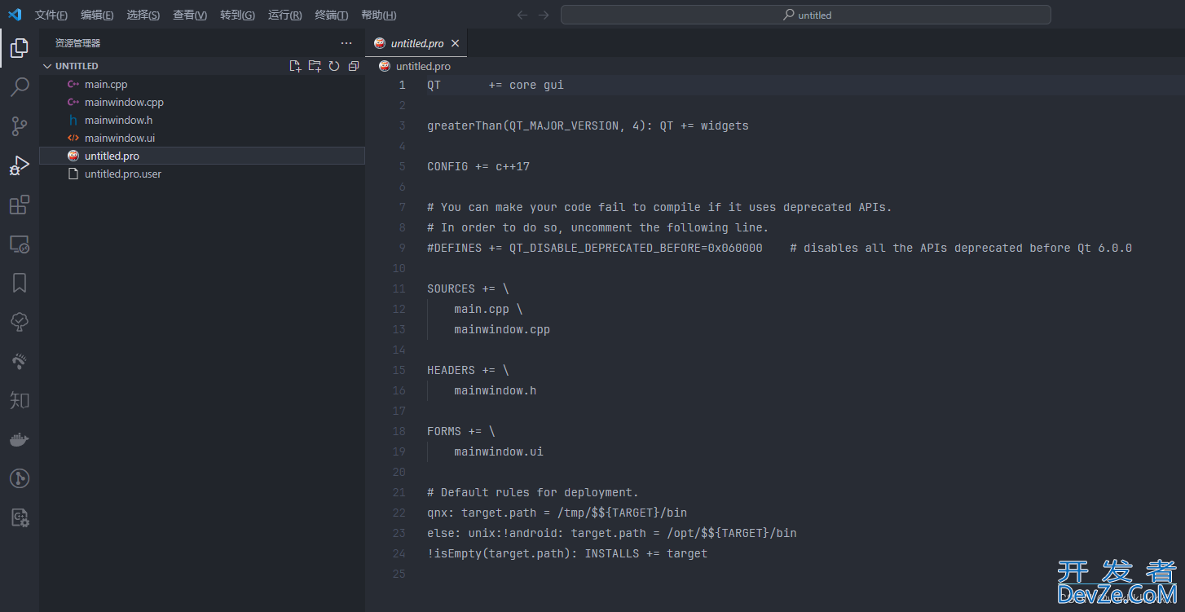The image size is (1185, 612).
Task: Open the Docker view in activity bar
Action: click(20, 439)
